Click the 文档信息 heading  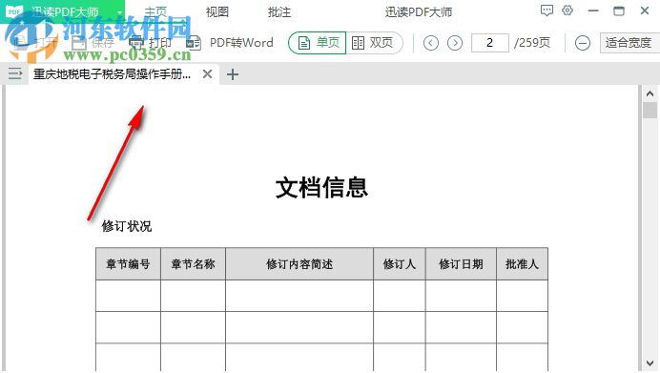coord(322,187)
